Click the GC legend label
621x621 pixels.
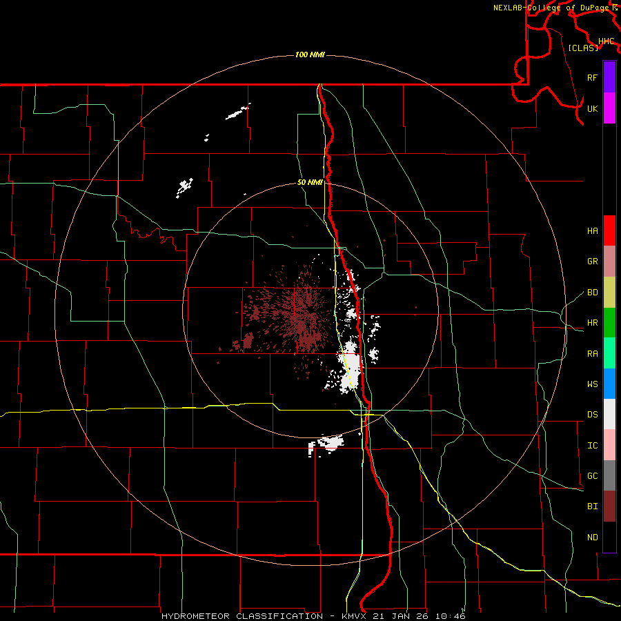592,476
